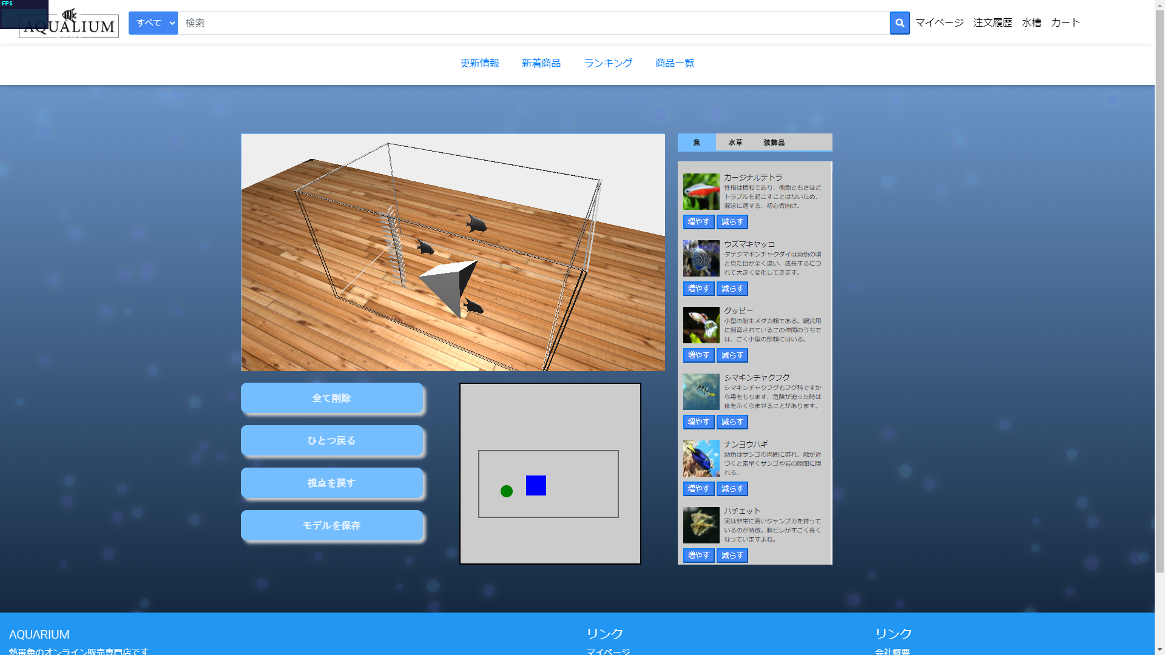Click the blue square on the minimap
1165x655 pixels.
(536, 486)
